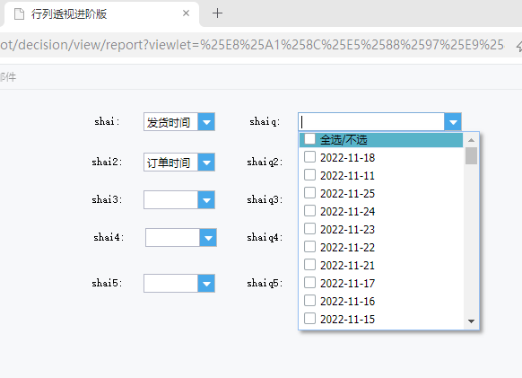Close the 行列透视进阶版 tab
The width and height of the screenshot is (522, 378).
[186, 13]
